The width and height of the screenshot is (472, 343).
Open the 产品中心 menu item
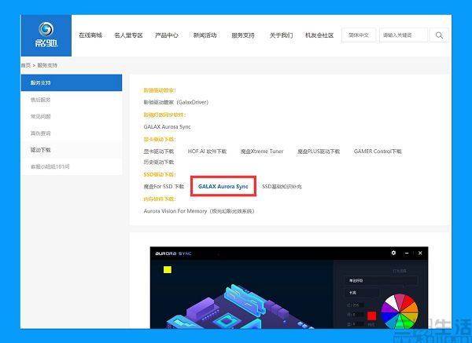click(167, 35)
